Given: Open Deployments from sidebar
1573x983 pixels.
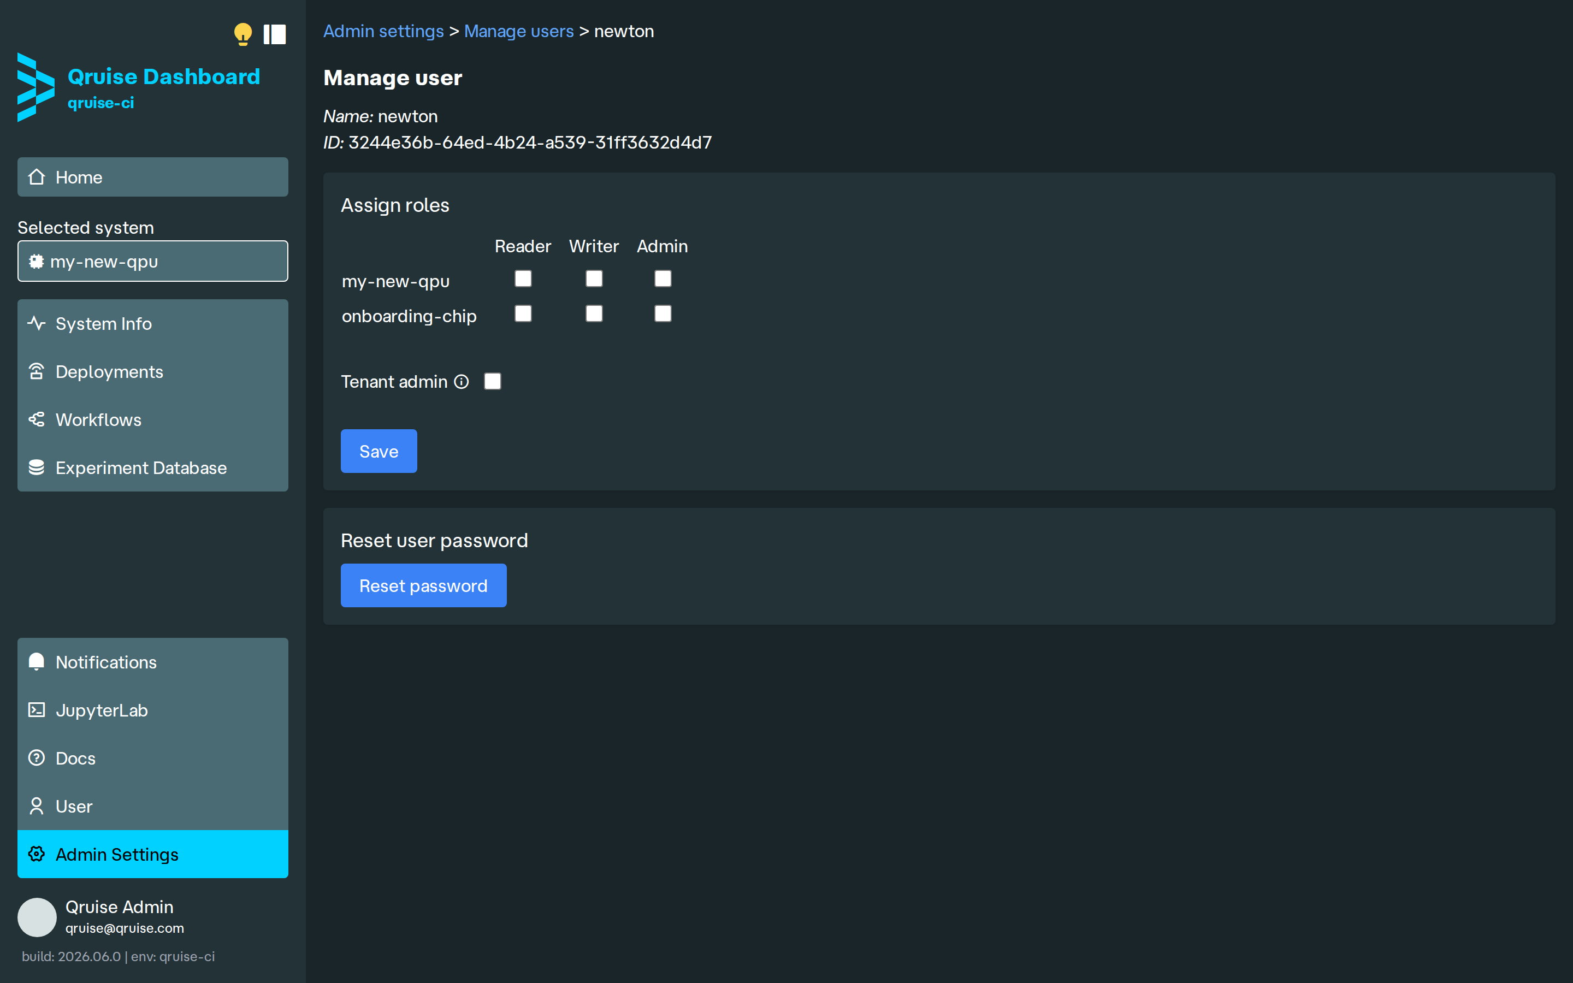Looking at the screenshot, I should point(153,371).
